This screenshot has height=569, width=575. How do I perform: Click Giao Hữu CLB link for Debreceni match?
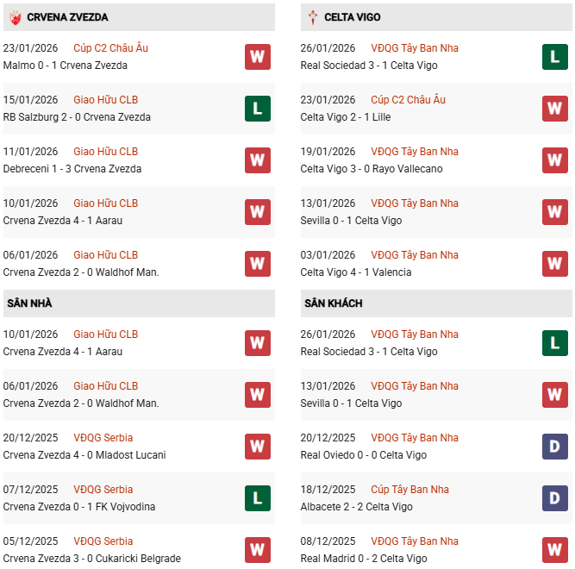point(105,152)
